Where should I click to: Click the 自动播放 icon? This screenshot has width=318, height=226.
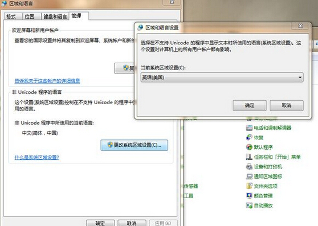click(x=249, y=206)
